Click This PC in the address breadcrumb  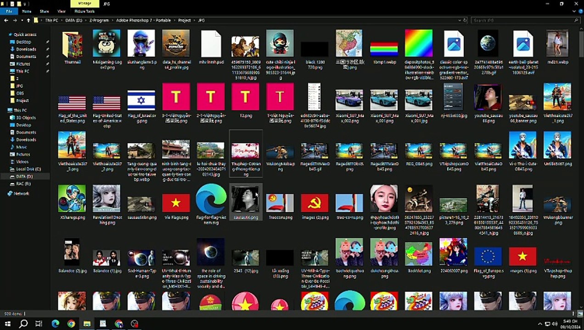(x=51, y=20)
